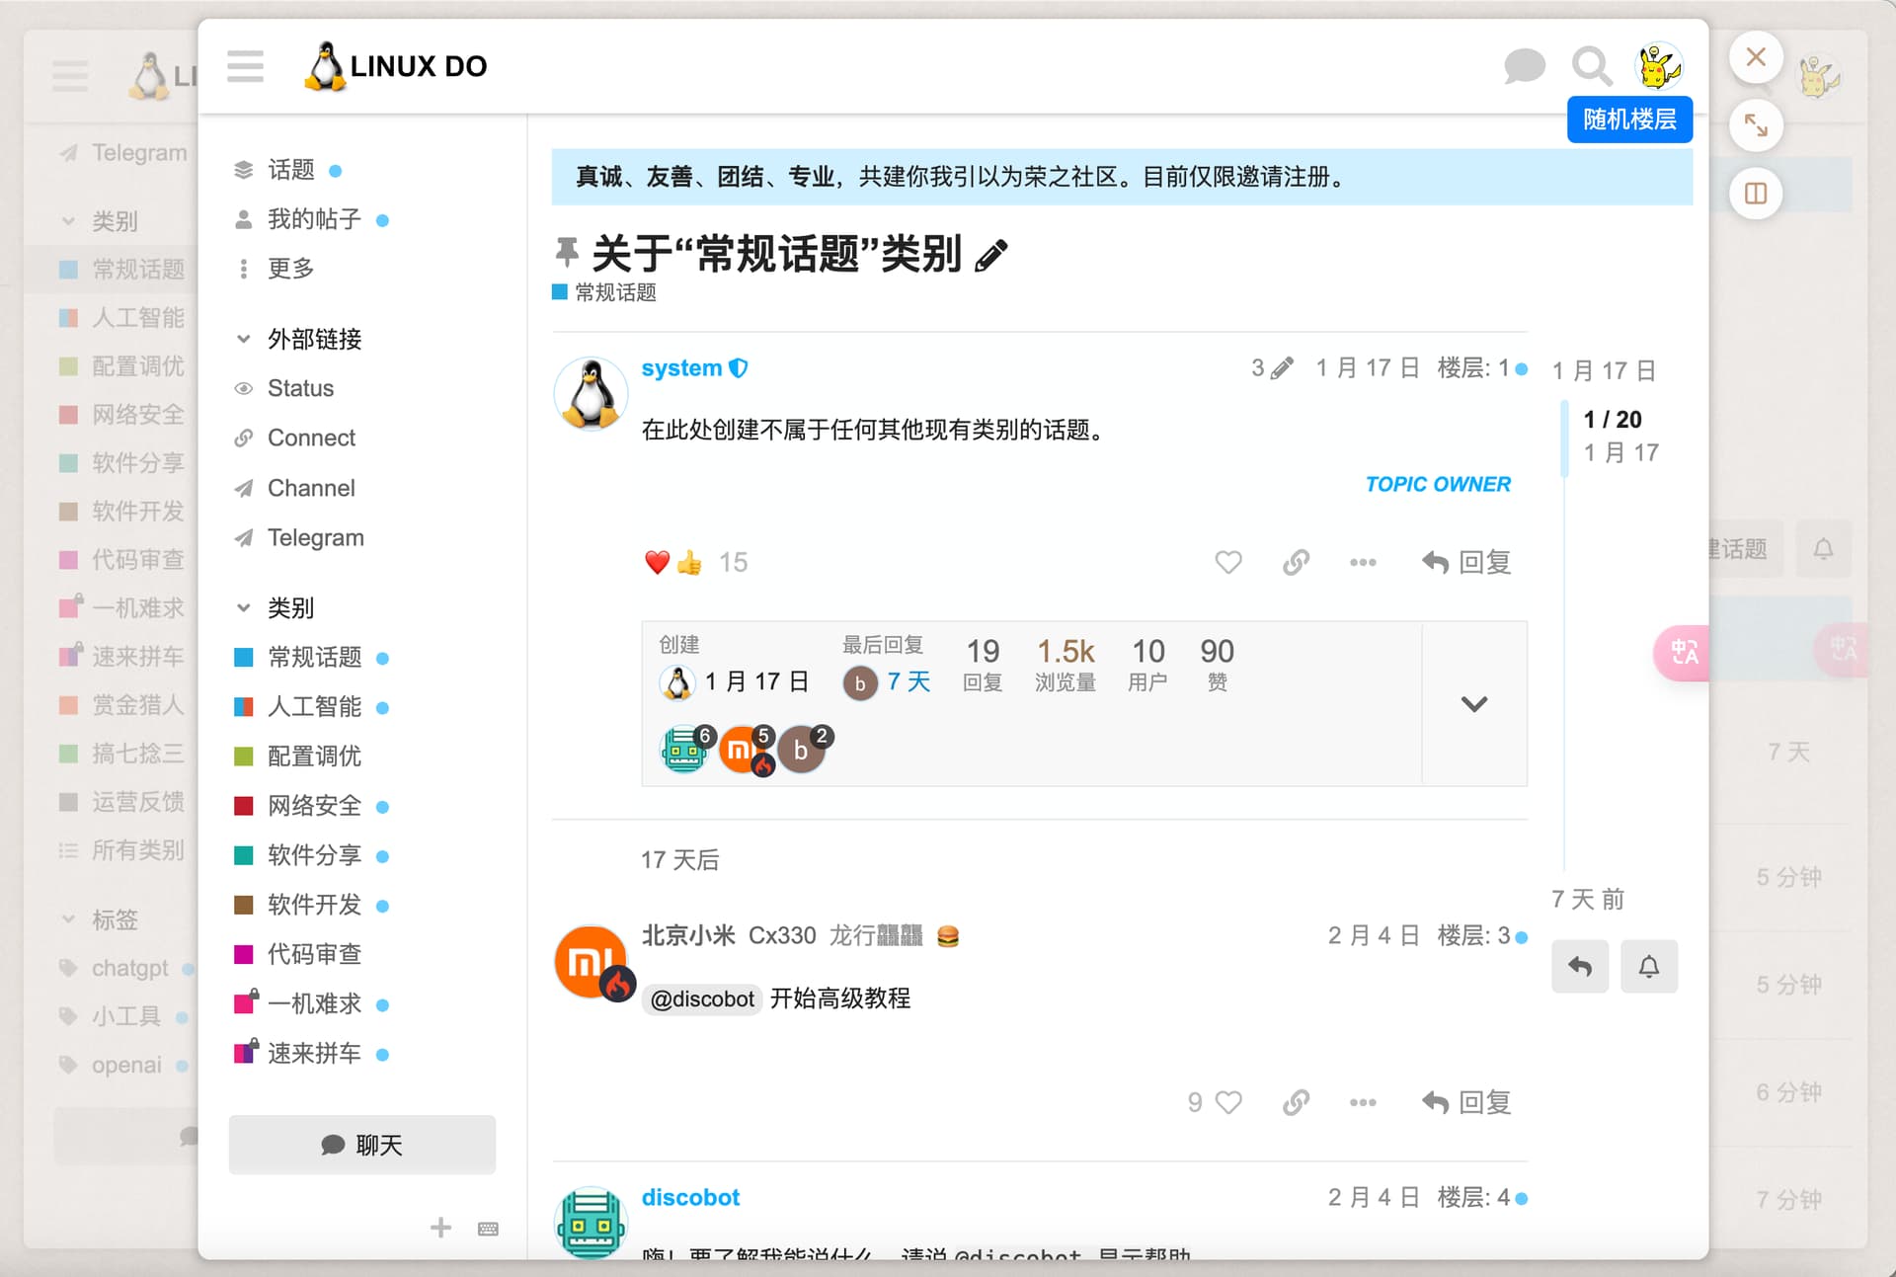The image size is (1896, 1277).
Task: Click plus icon at sidebar bottom
Action: click(440, 1228)
